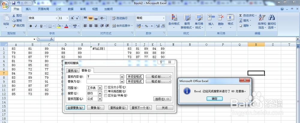Open 搜索 dropdown showing 按行
Image resolution: width=300 pixels, height=123 pixels.
coord(100,93)
